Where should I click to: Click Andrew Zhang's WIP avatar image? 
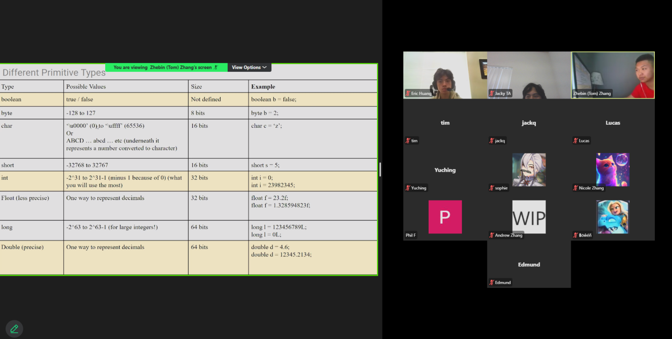529,217
